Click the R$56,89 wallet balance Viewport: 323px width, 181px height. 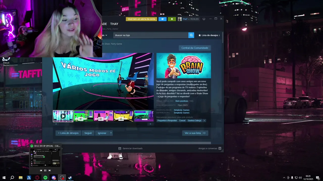[194, 19]
